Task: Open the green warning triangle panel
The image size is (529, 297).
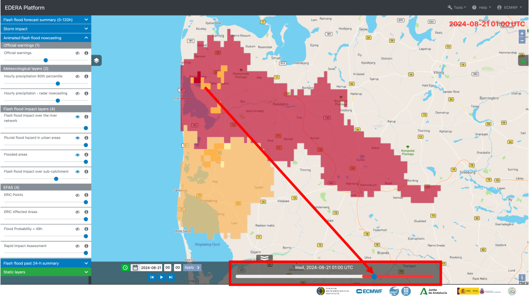Action: point(523,60)
